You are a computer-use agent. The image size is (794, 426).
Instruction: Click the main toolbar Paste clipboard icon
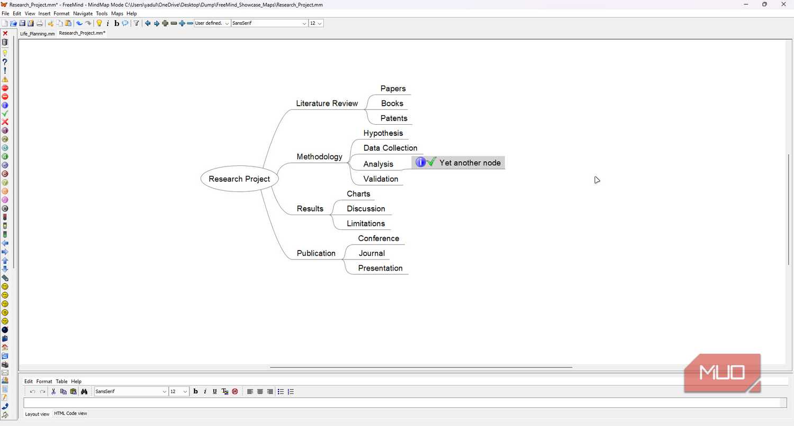click(x=68, y=23)
